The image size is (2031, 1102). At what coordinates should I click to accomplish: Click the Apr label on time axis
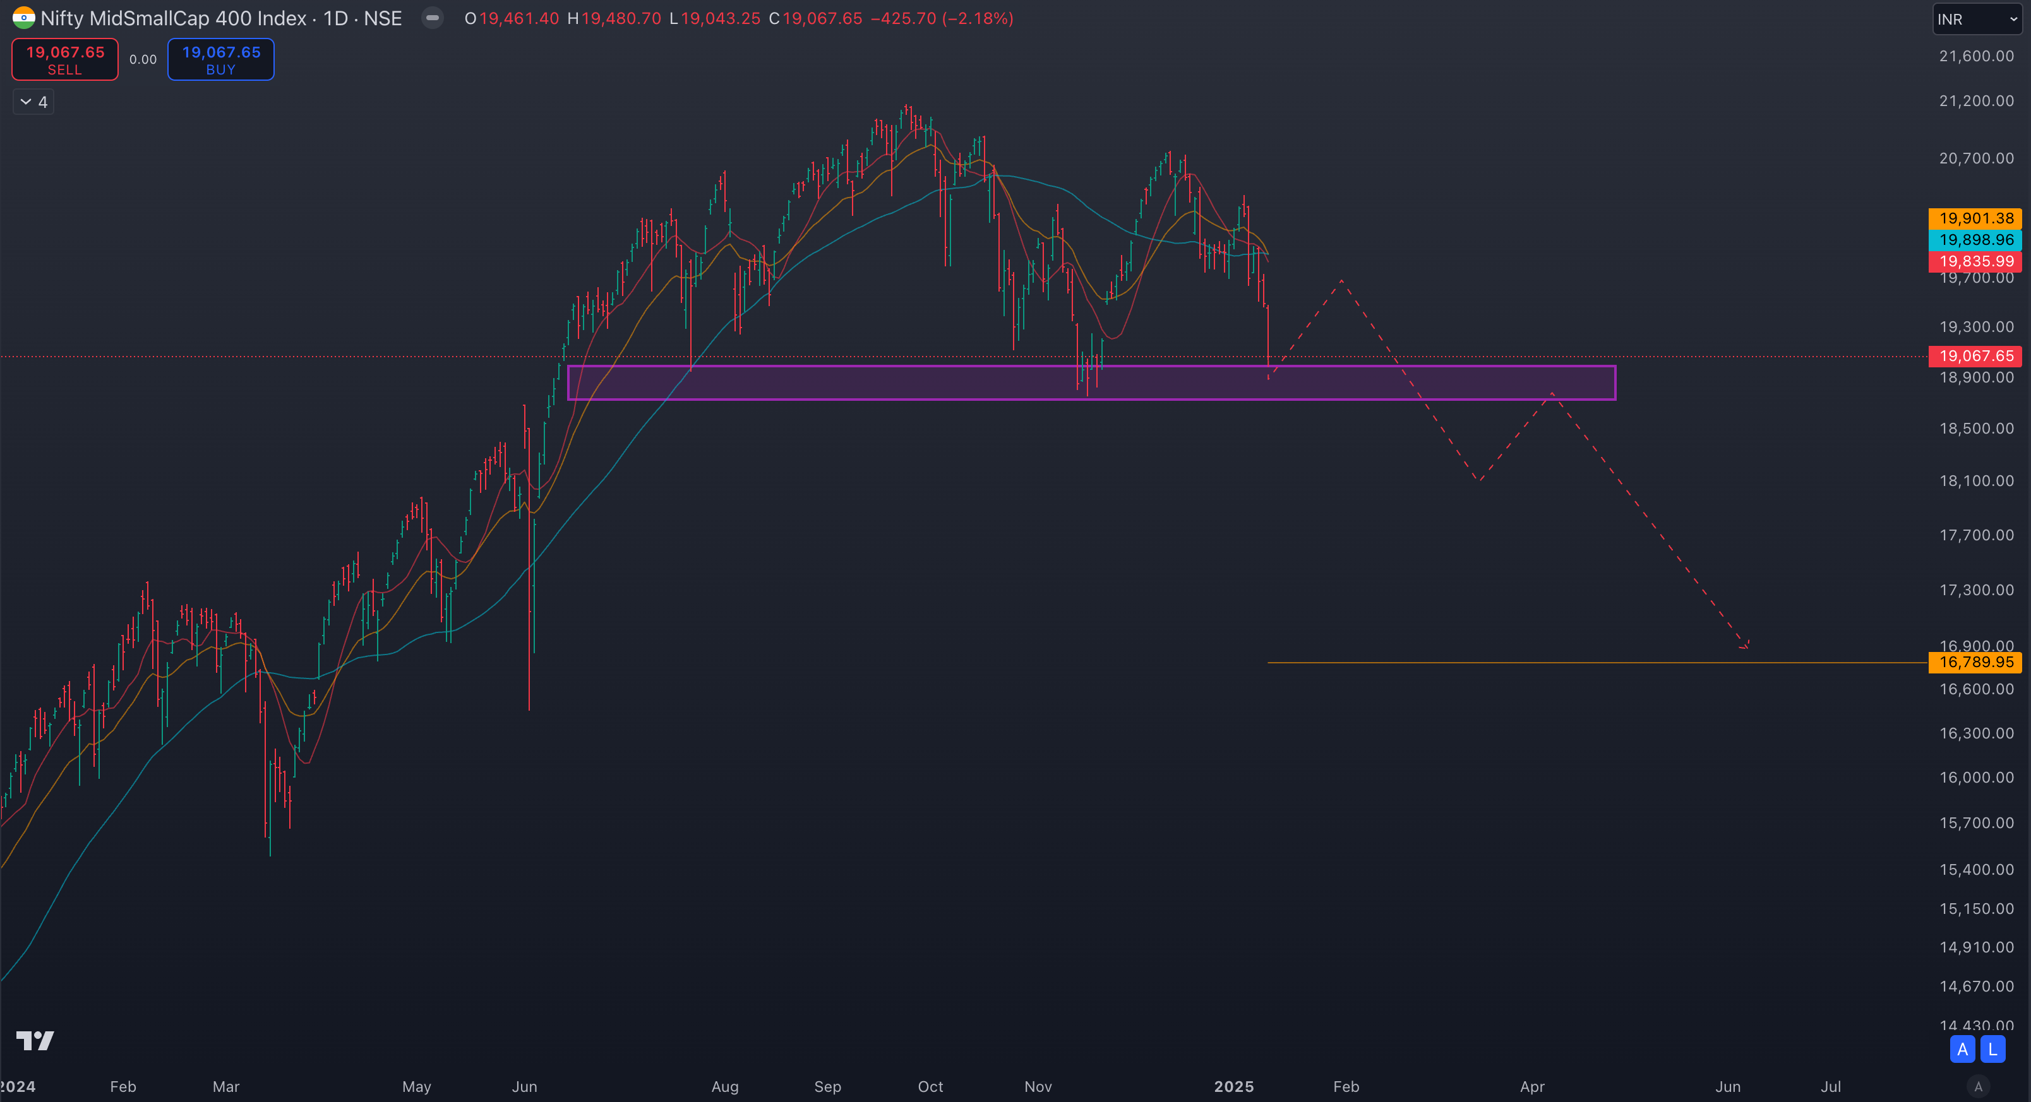tap(1532, 1086)
